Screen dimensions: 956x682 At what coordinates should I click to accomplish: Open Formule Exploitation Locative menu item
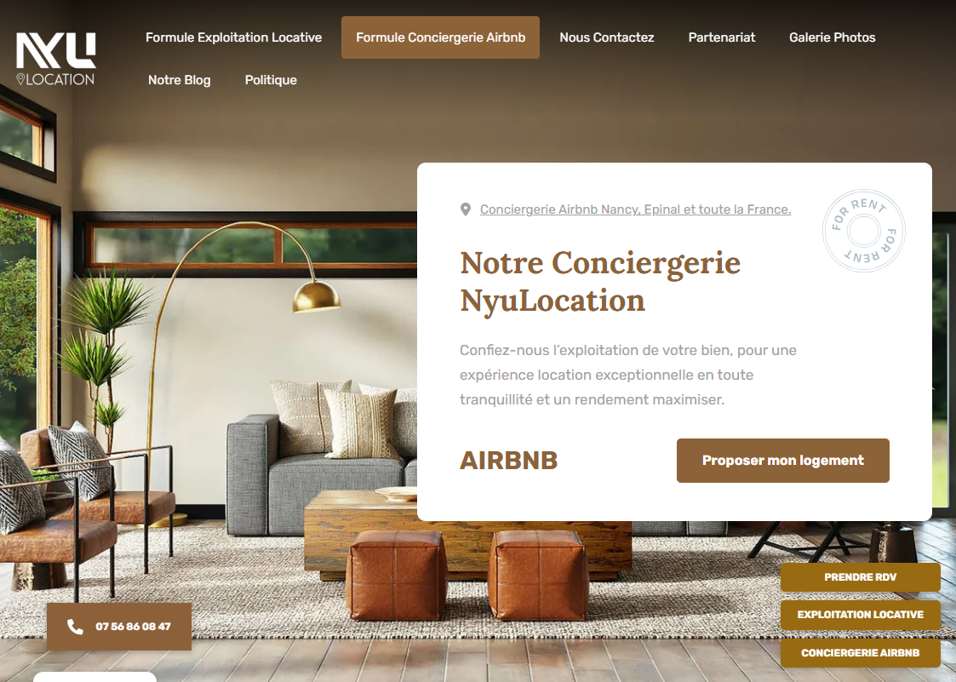click(x=233, y=37)
